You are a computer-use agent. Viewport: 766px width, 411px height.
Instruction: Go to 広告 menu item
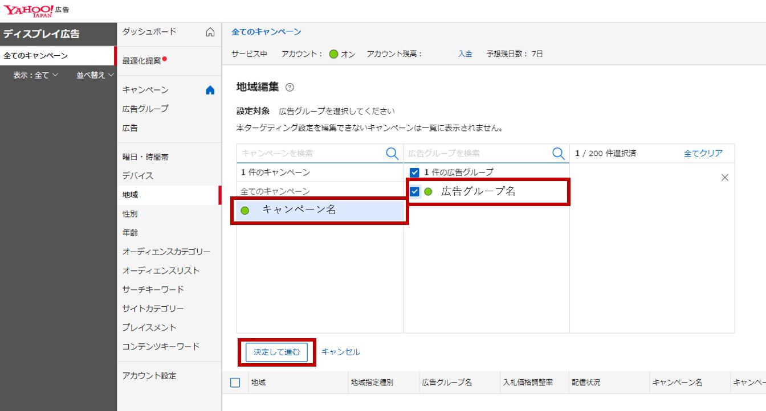point(130,128)
